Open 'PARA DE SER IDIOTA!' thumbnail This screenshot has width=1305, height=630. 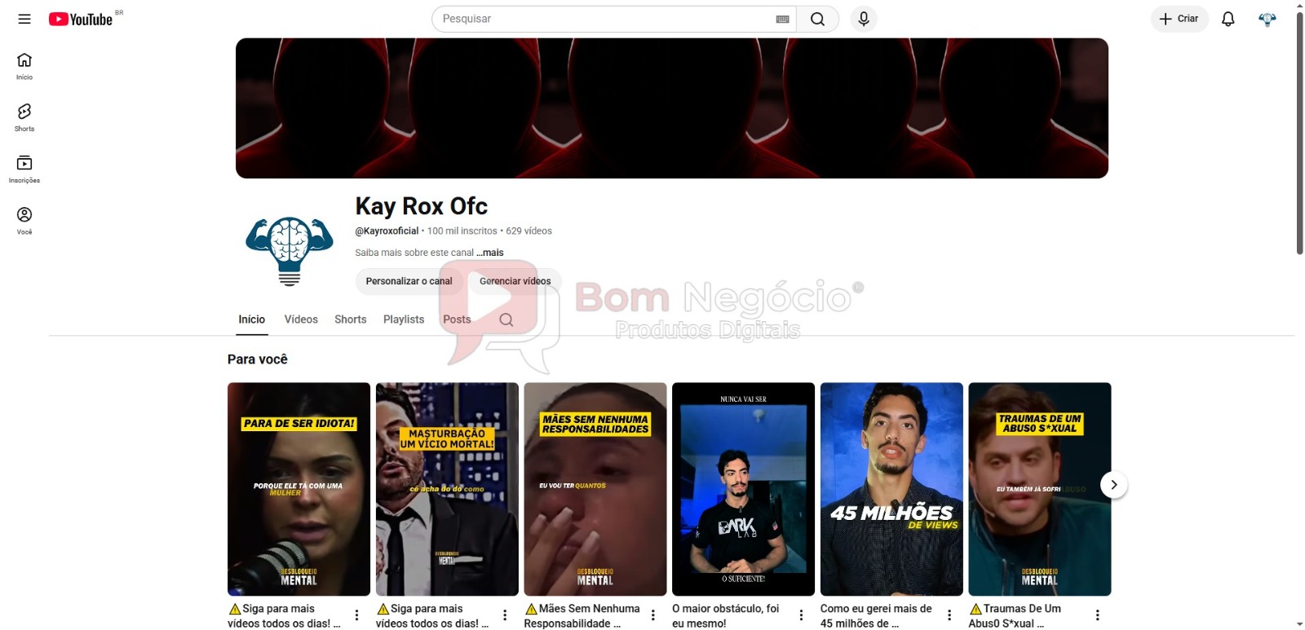point(299,489)
